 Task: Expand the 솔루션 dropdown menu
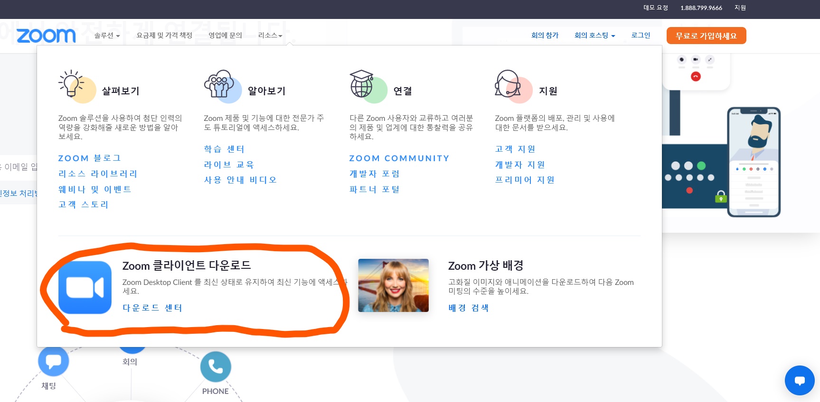[x=107, y=36]
